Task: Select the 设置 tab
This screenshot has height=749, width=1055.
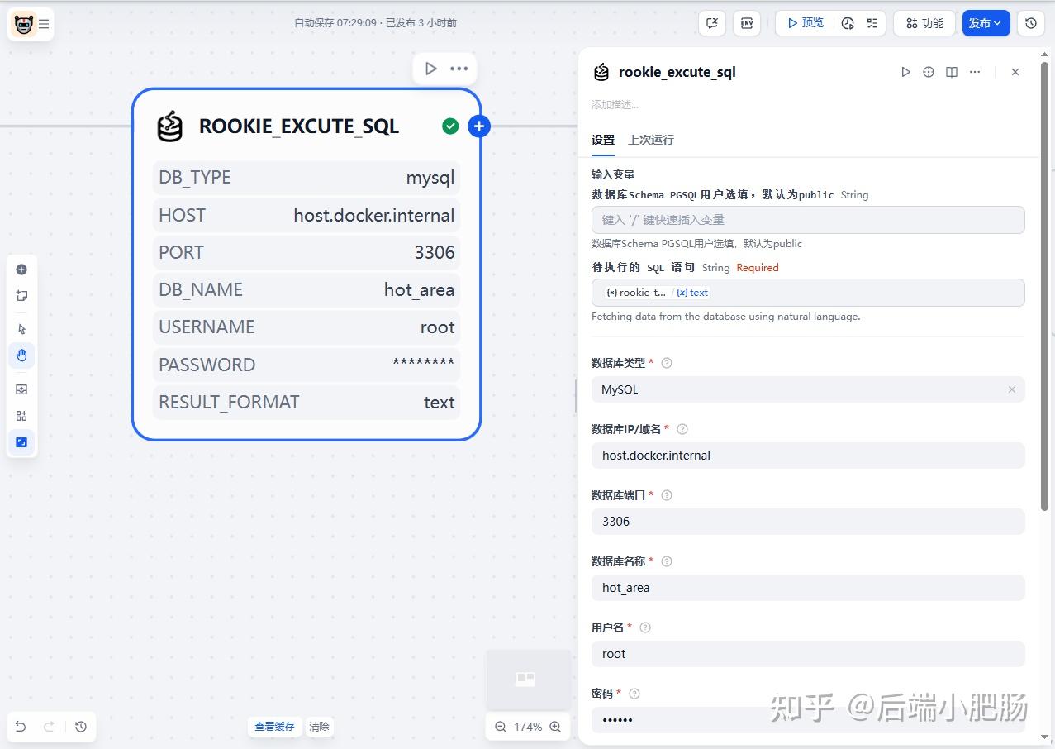Action: click(x=602, y=140)
